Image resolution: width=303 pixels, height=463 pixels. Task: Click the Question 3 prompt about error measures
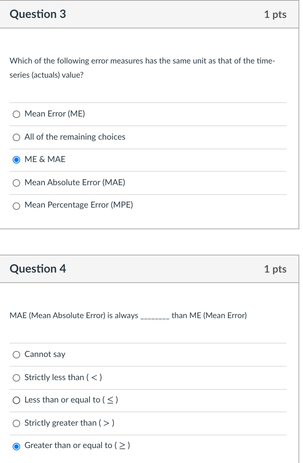142,68
